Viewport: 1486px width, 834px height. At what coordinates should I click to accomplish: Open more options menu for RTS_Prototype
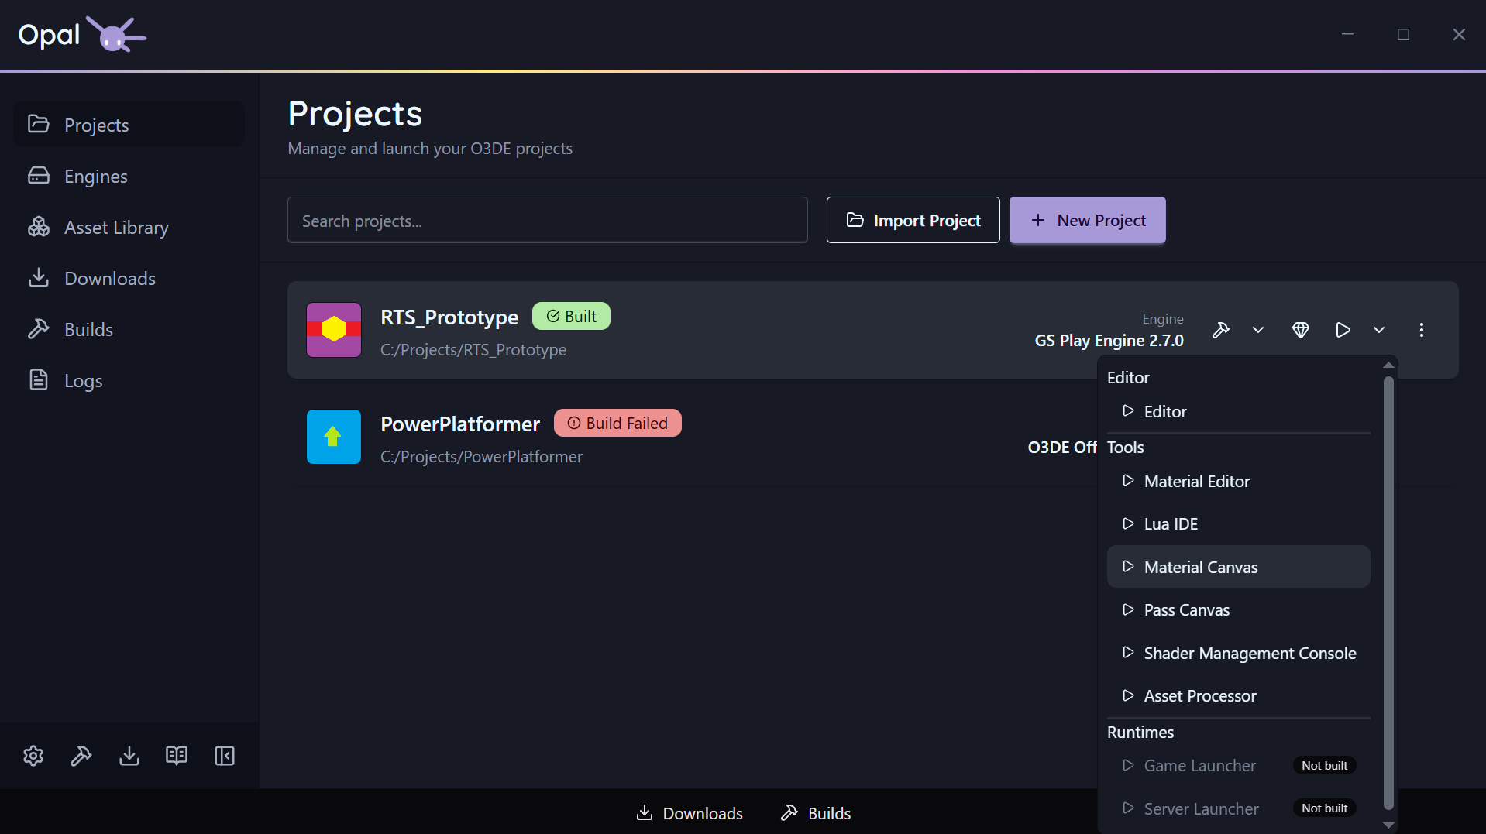click(x=1422, y=330)
